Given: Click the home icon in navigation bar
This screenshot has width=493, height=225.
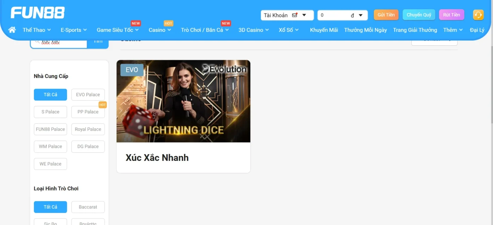Looking at the screenshot, I should tap(12, 30).
